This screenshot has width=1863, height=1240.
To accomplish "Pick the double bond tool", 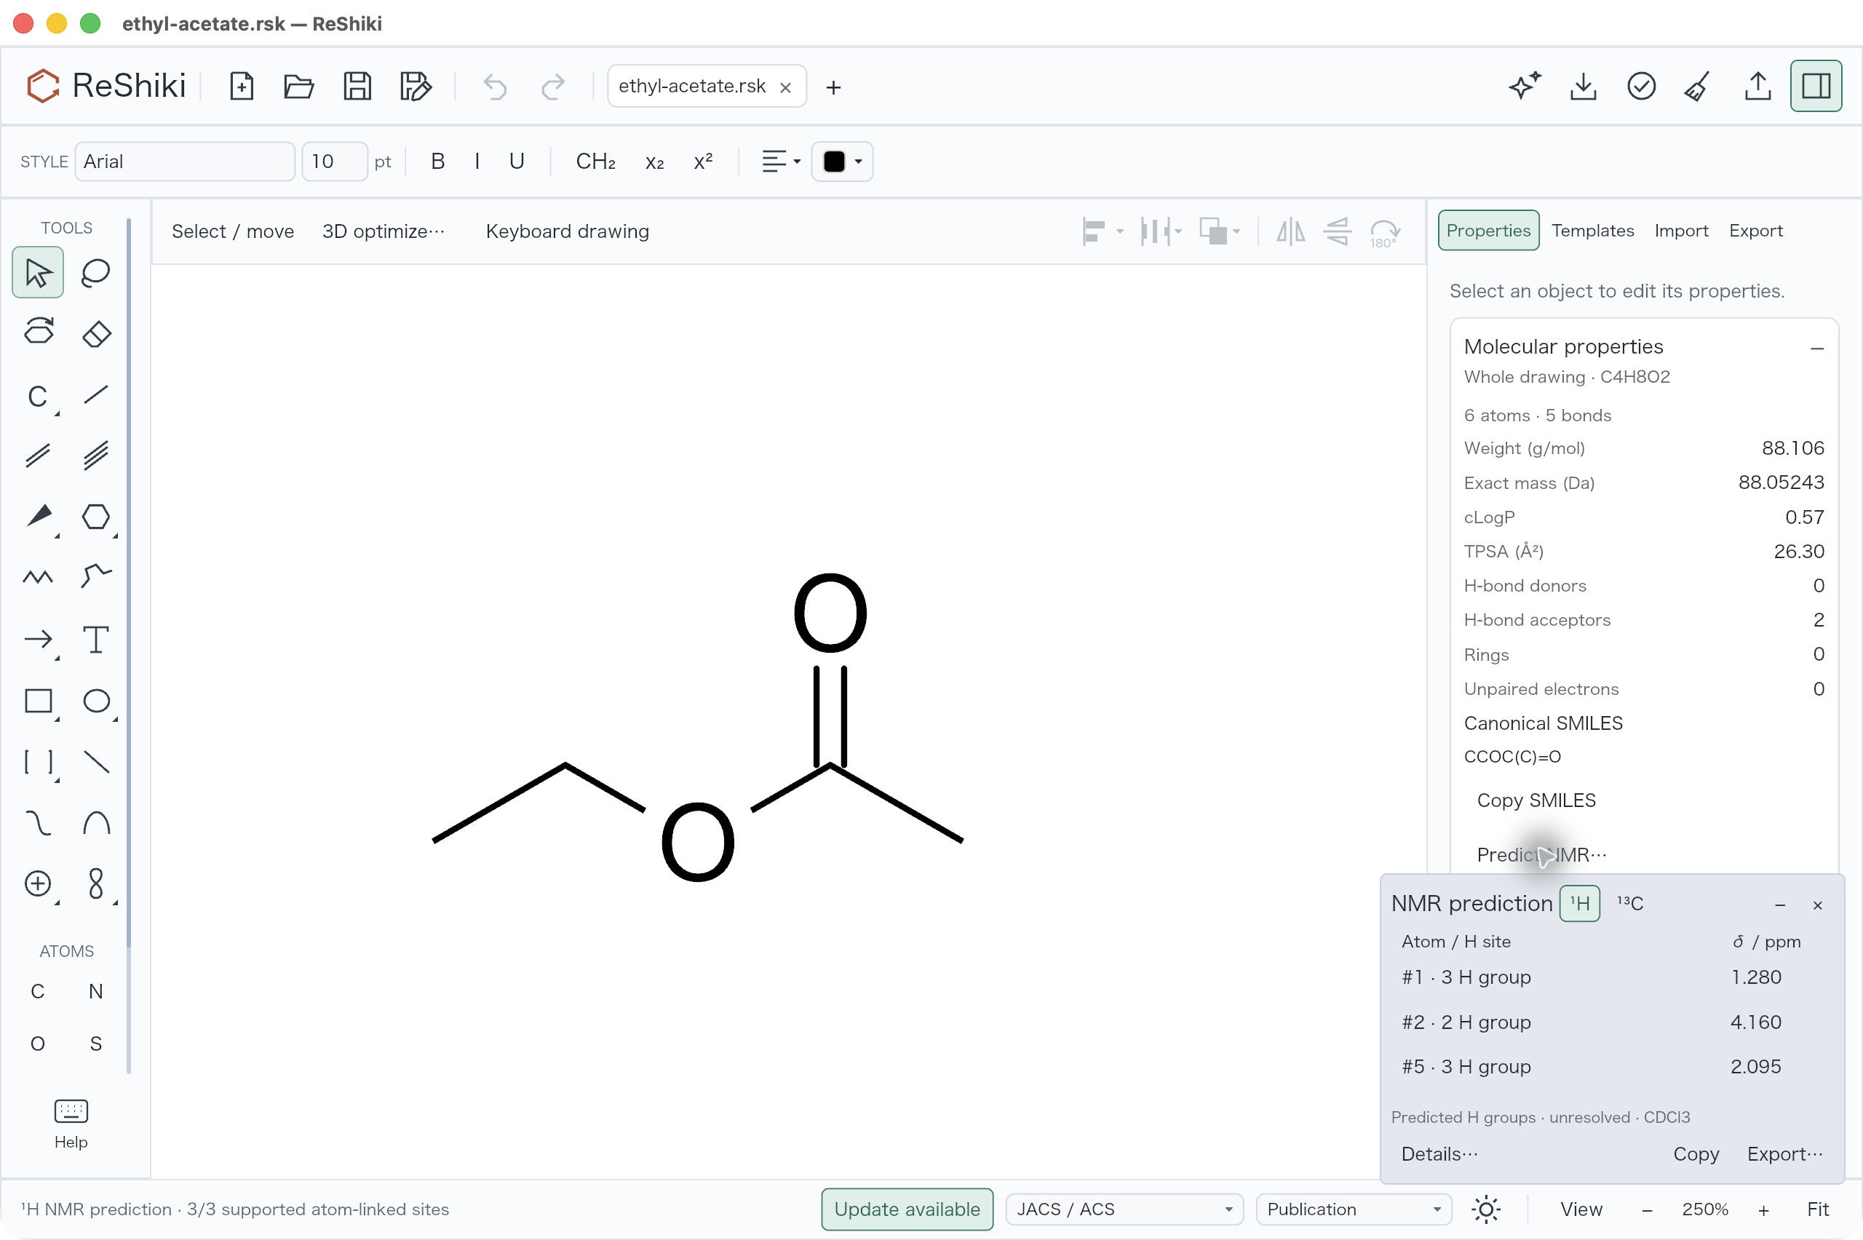I will [37, 456].
